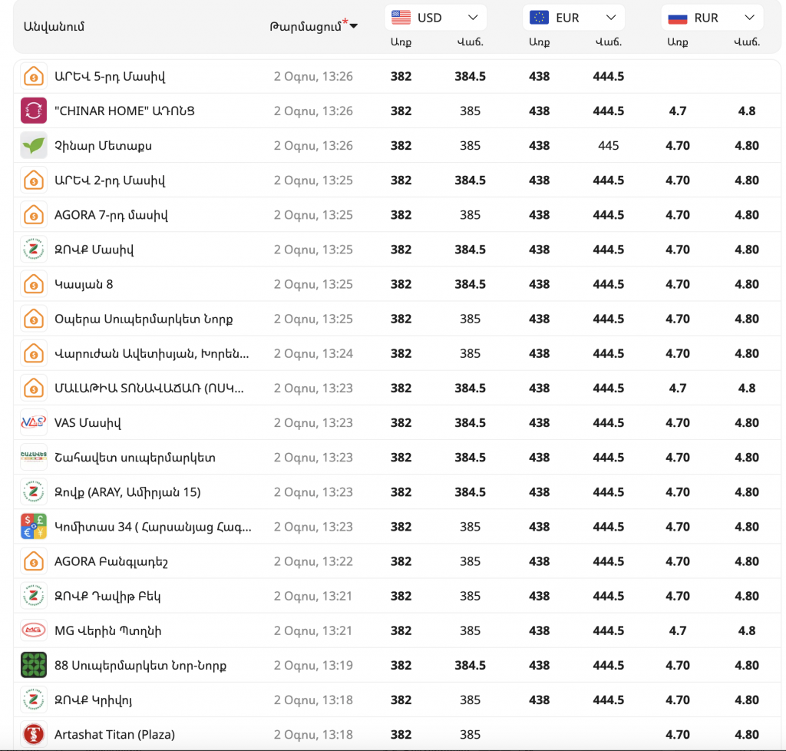Click the green leaf Չինար Մետաքս icon
This screenshot has width=786, height=751.
point(34,146)
